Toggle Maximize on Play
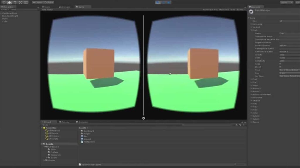This screenshot has width=300, height=168. [210, 10]
